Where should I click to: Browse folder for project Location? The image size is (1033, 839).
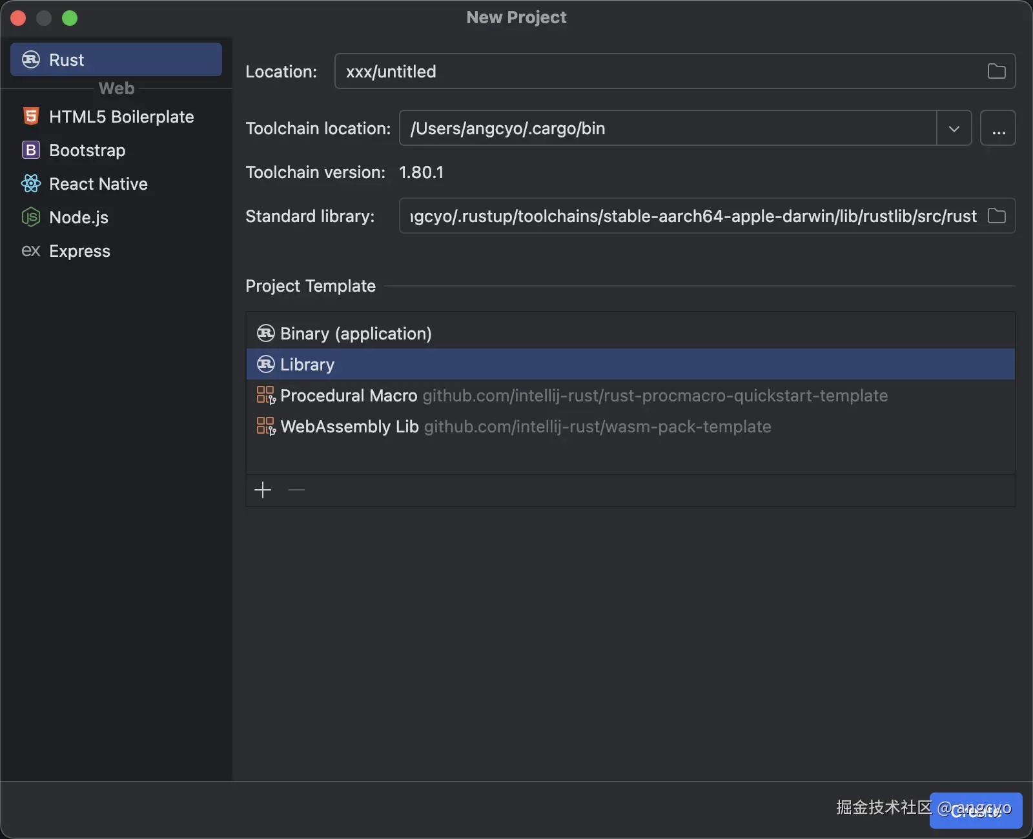(x=996, y=72)
